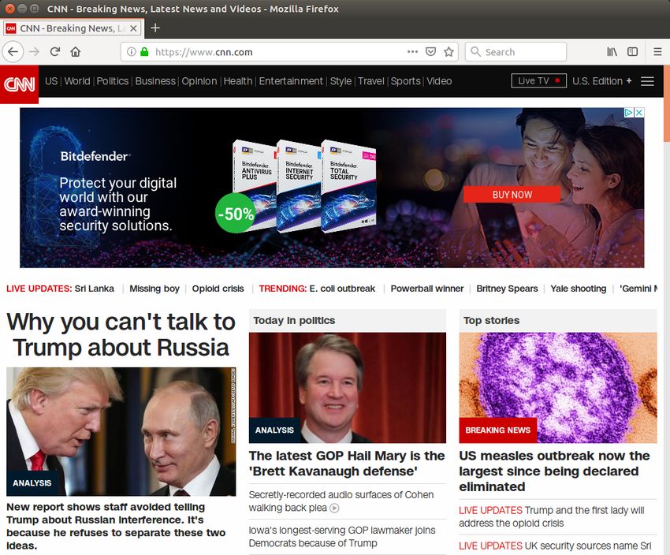Open Britney Spears trending link
The height and width of the screenshot is (555, 670).
pyautogui.click(x=507, y=289)
